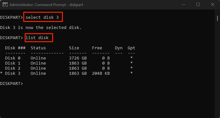220x118 pixels.
Task: Click the empty DISKPART> prompt at bottom
Action: click(11, 84)
